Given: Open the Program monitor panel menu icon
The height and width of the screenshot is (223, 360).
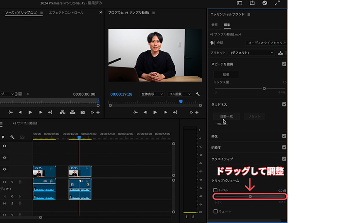Looking at the screenshot, I should click(153, 13).
